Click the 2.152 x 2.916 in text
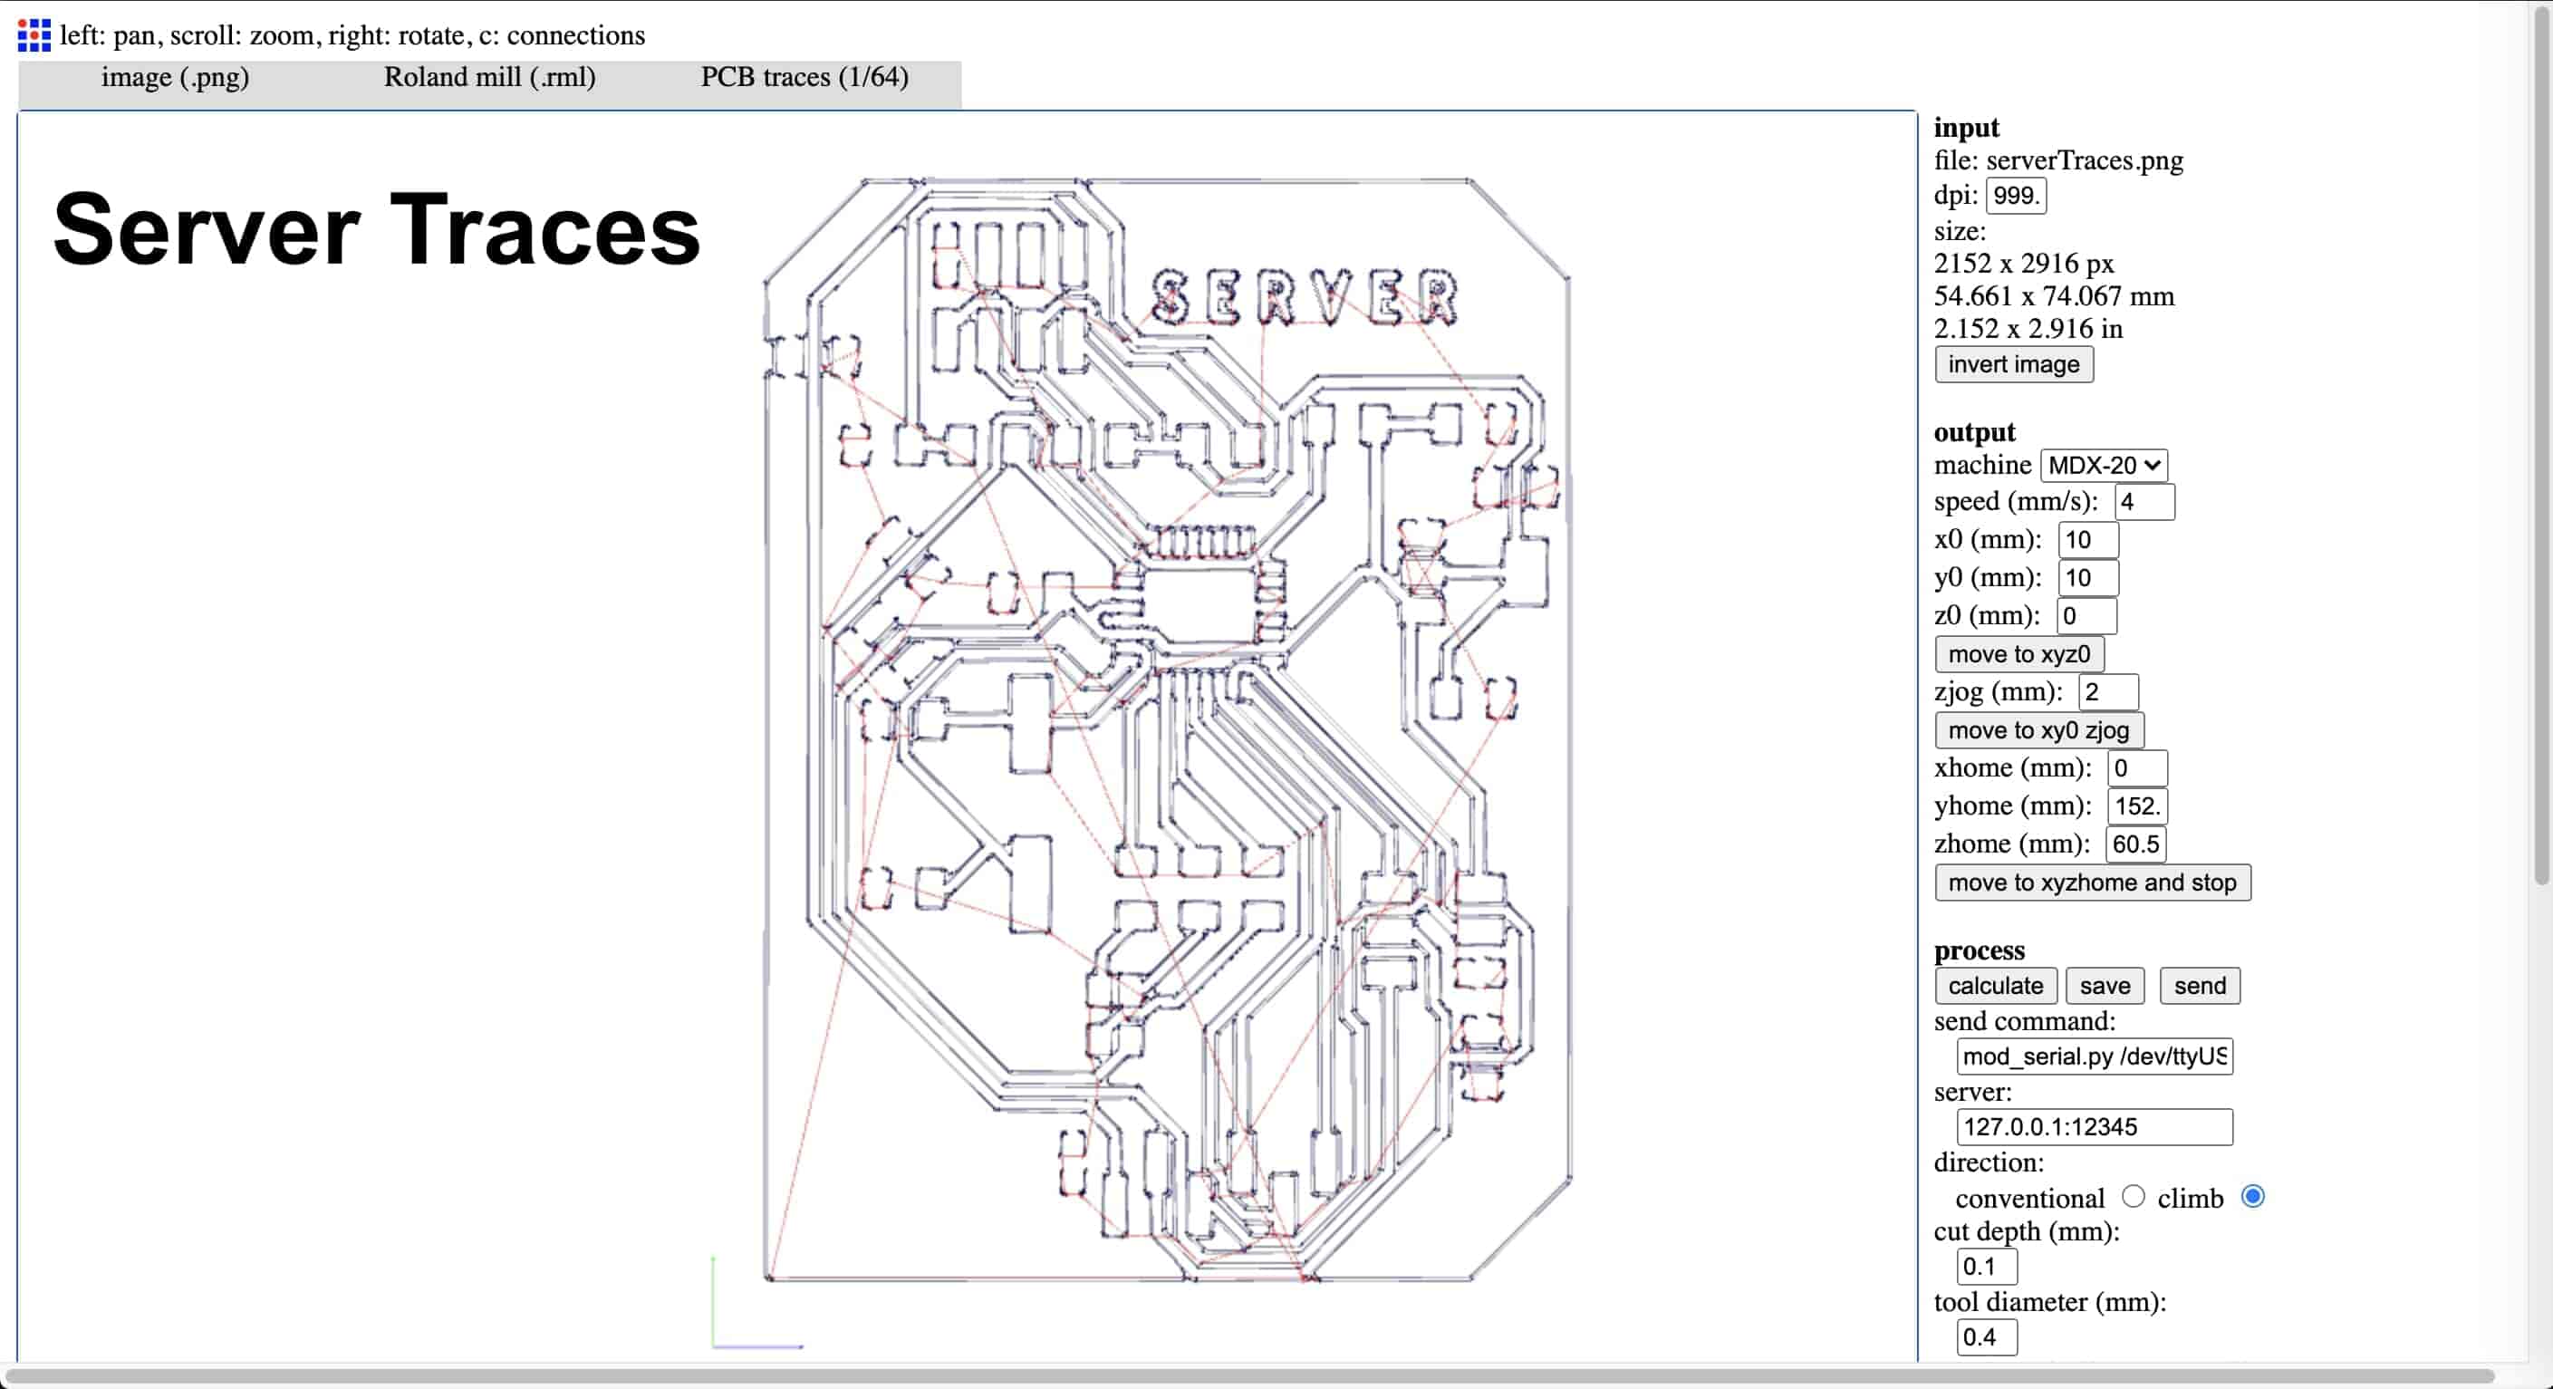Viewport: 2553px width, 1389px height. click(2028, 329)
